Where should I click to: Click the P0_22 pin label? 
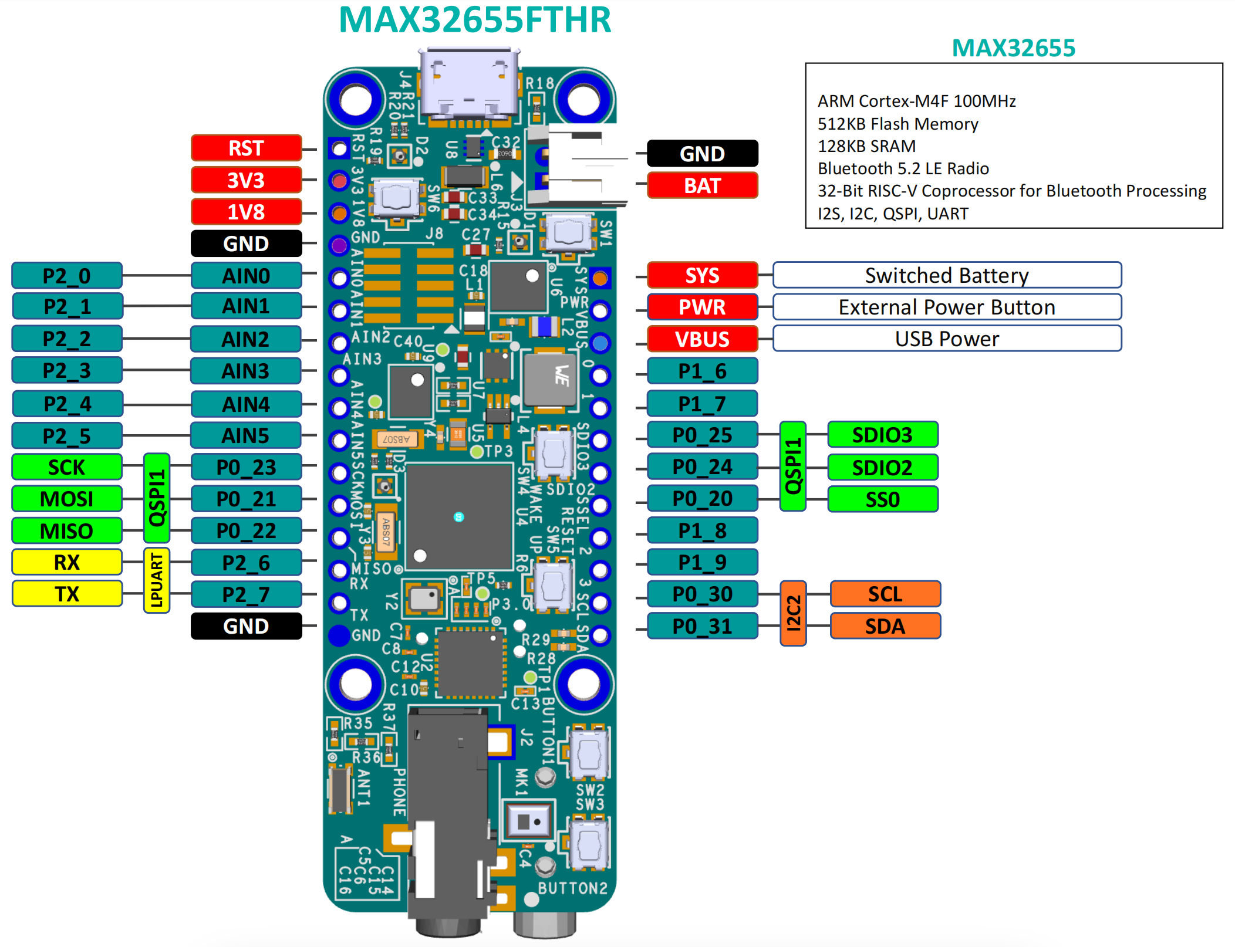pyautogui.click(x=246, y=530)
